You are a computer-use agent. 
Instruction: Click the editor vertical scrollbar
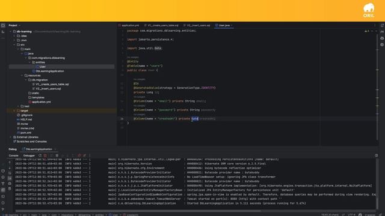(x=377, y=87)
